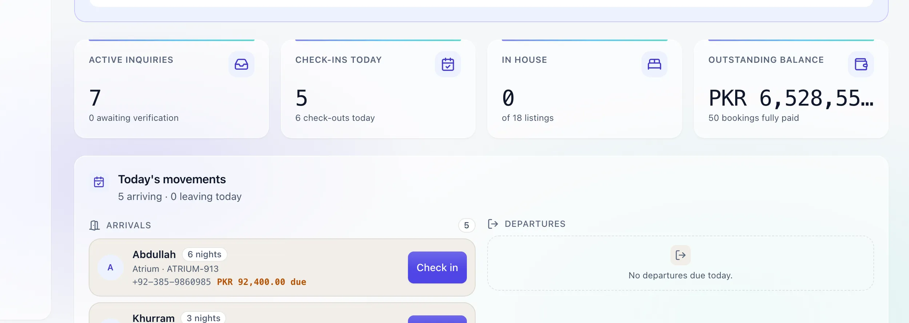Open the Check-ins Today card

click(378, 89)
